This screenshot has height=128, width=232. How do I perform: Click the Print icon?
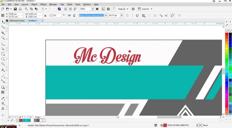pyautogui.click(x=20, y=9)
